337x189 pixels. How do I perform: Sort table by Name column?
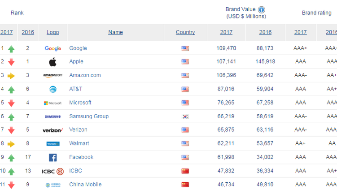coord(115,32)
